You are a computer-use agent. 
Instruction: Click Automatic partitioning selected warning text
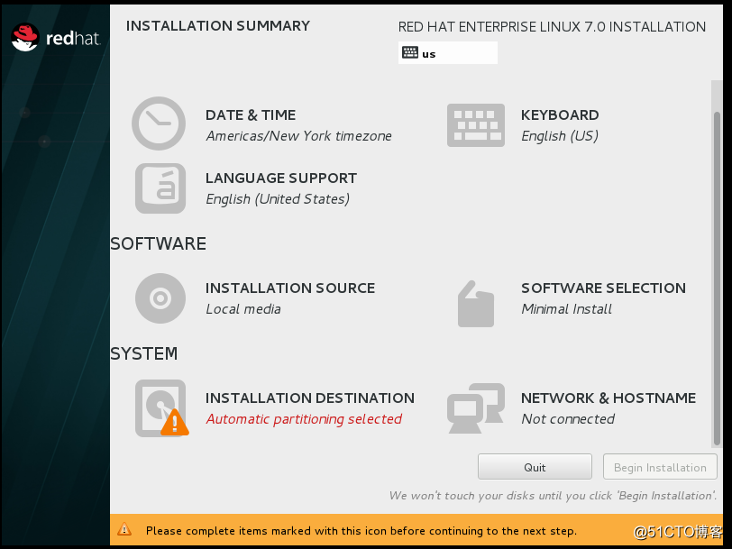[304, 419]
